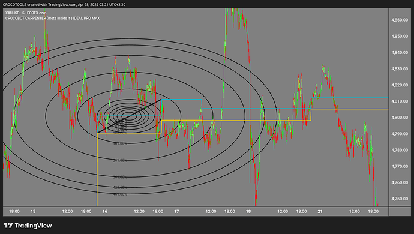Click the 4,820.00 price label
Image resolution: width=414 pixels, height=234 pixels.
click(400, 85)
